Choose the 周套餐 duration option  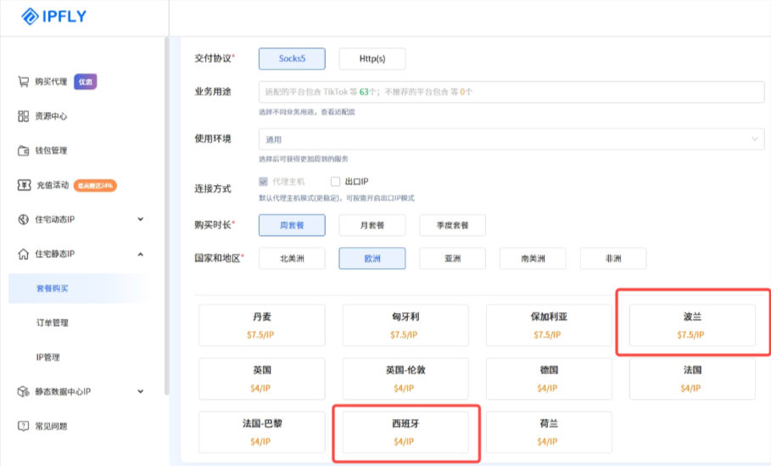click(x=292, y=226)
